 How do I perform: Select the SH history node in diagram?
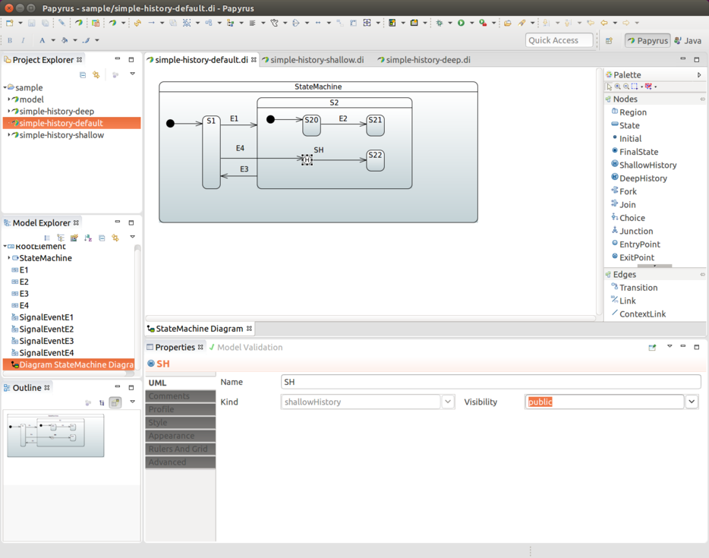[x=307, y=159]
